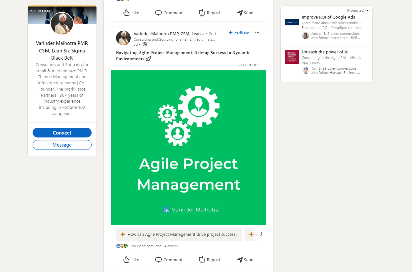412x272 pixels.
Task: Open the Agile Project Management green image
Action: (188, 148)
